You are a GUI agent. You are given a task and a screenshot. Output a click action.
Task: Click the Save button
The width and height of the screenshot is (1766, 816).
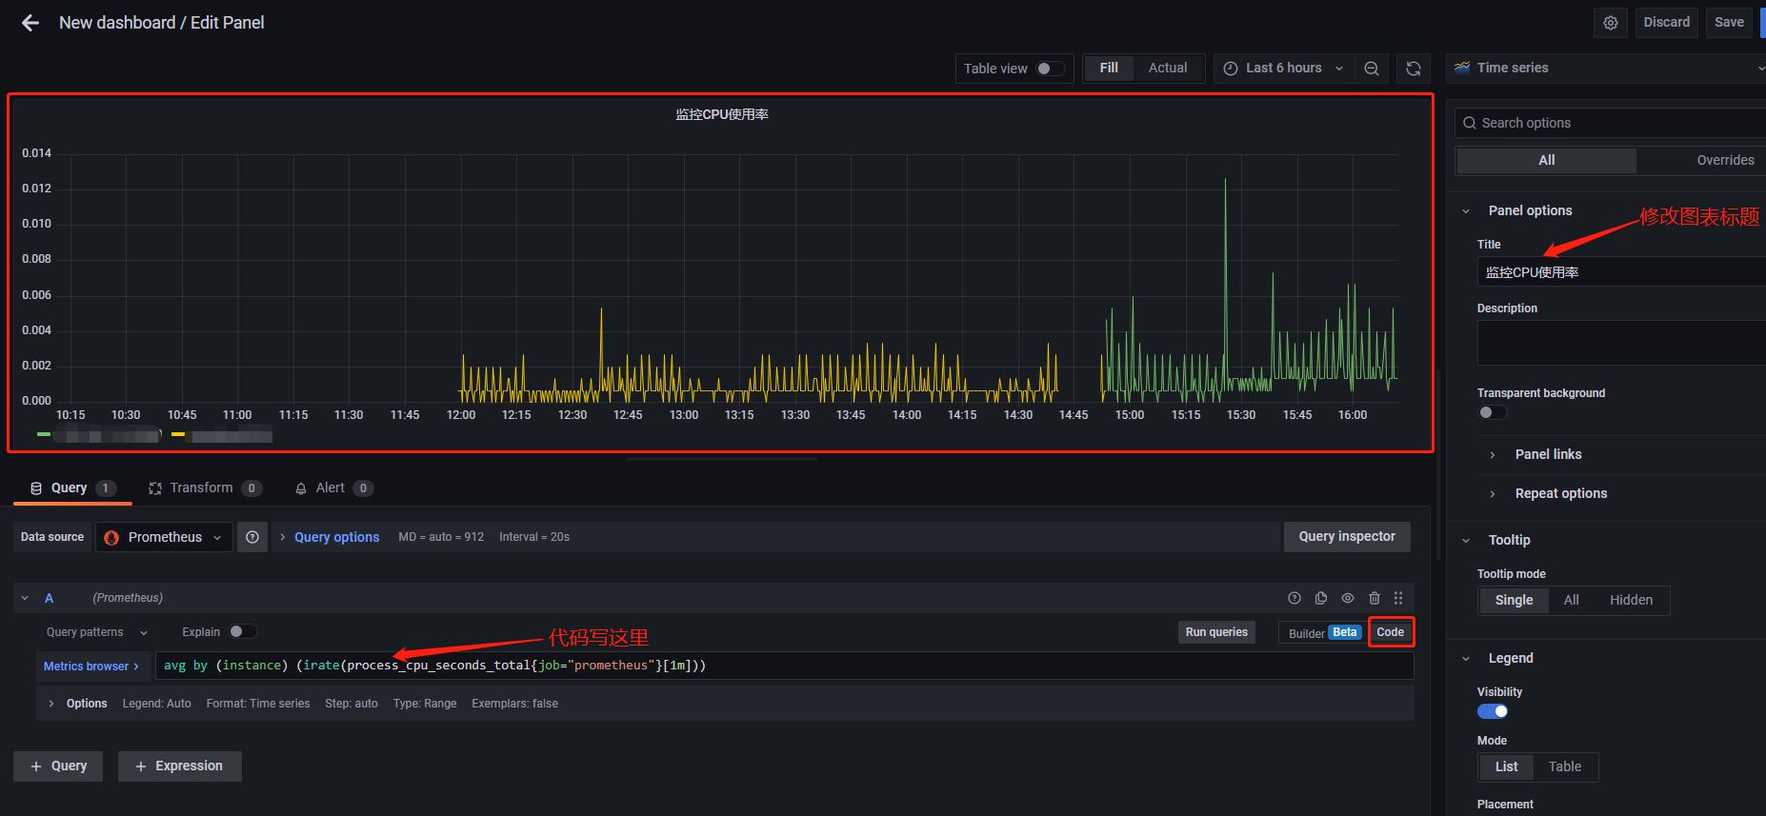(x=1729, y=23)
